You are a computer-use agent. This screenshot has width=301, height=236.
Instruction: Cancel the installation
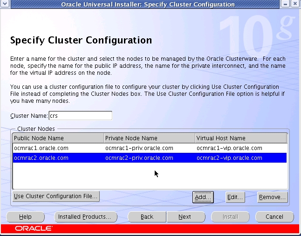pos(274,217)
